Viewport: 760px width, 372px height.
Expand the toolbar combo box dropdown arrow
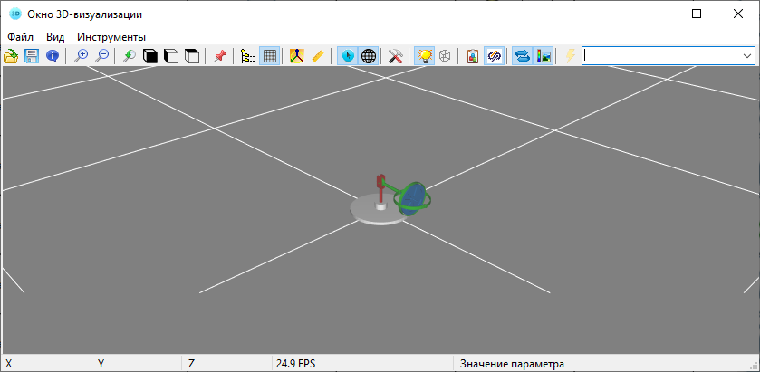pos(746,56)
